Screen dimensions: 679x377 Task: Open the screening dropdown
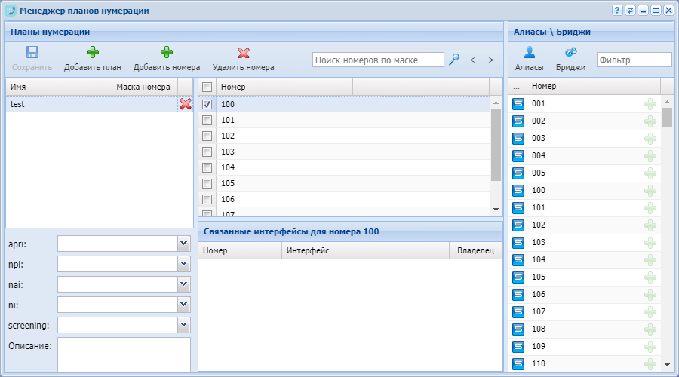click(x=184, y=325)
